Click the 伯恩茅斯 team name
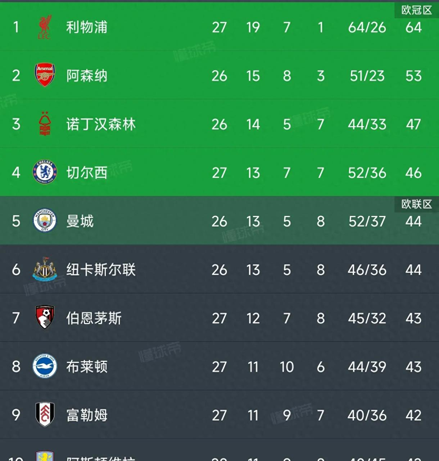This screenshot has height=461, width=439. (x=94, y=318)
